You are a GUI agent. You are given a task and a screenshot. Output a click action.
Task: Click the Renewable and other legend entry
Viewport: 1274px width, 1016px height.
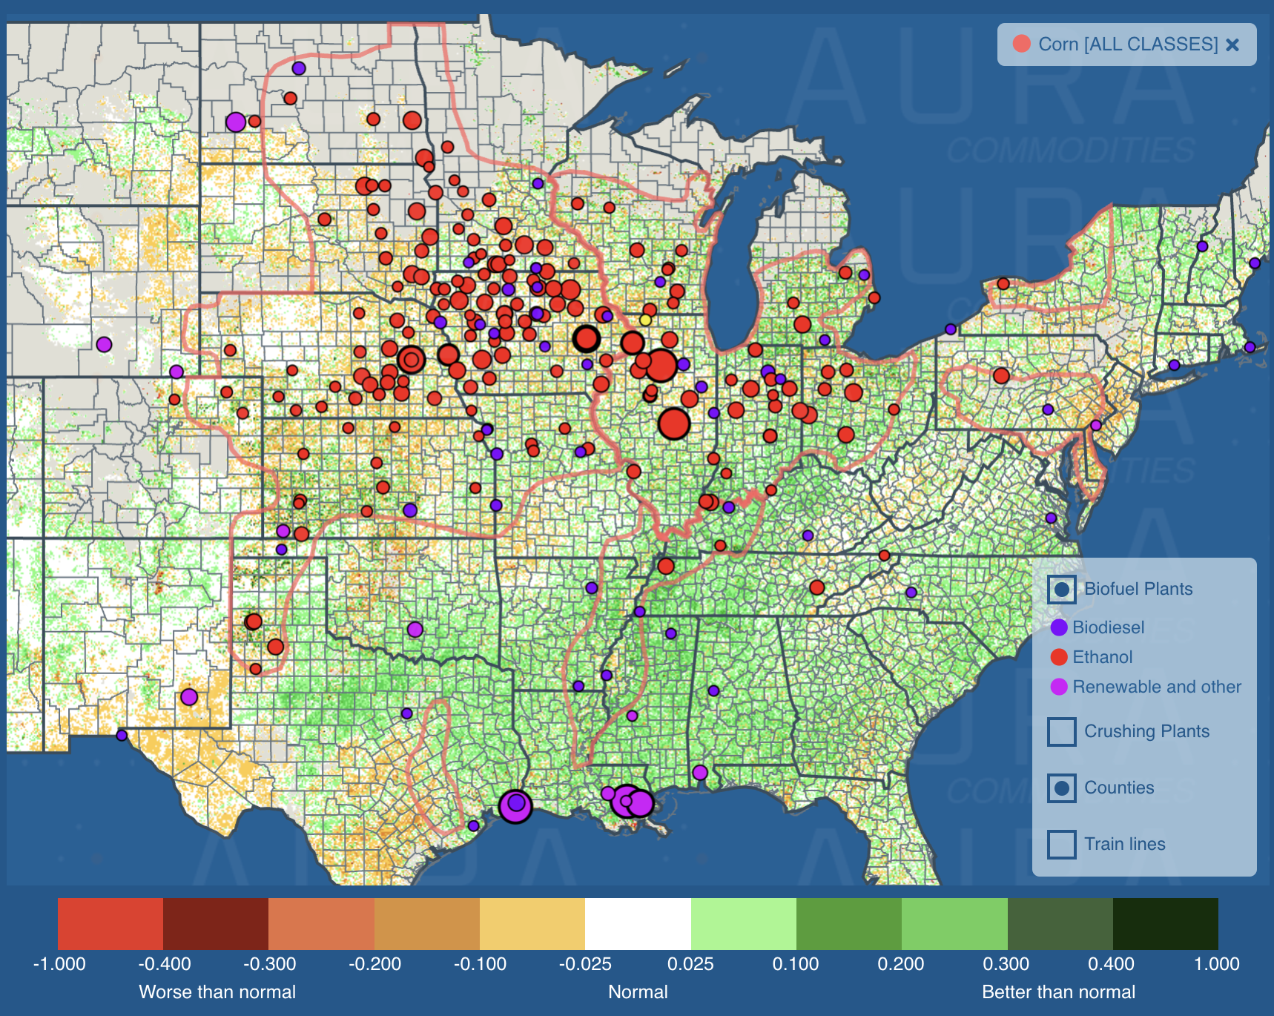1156,687
